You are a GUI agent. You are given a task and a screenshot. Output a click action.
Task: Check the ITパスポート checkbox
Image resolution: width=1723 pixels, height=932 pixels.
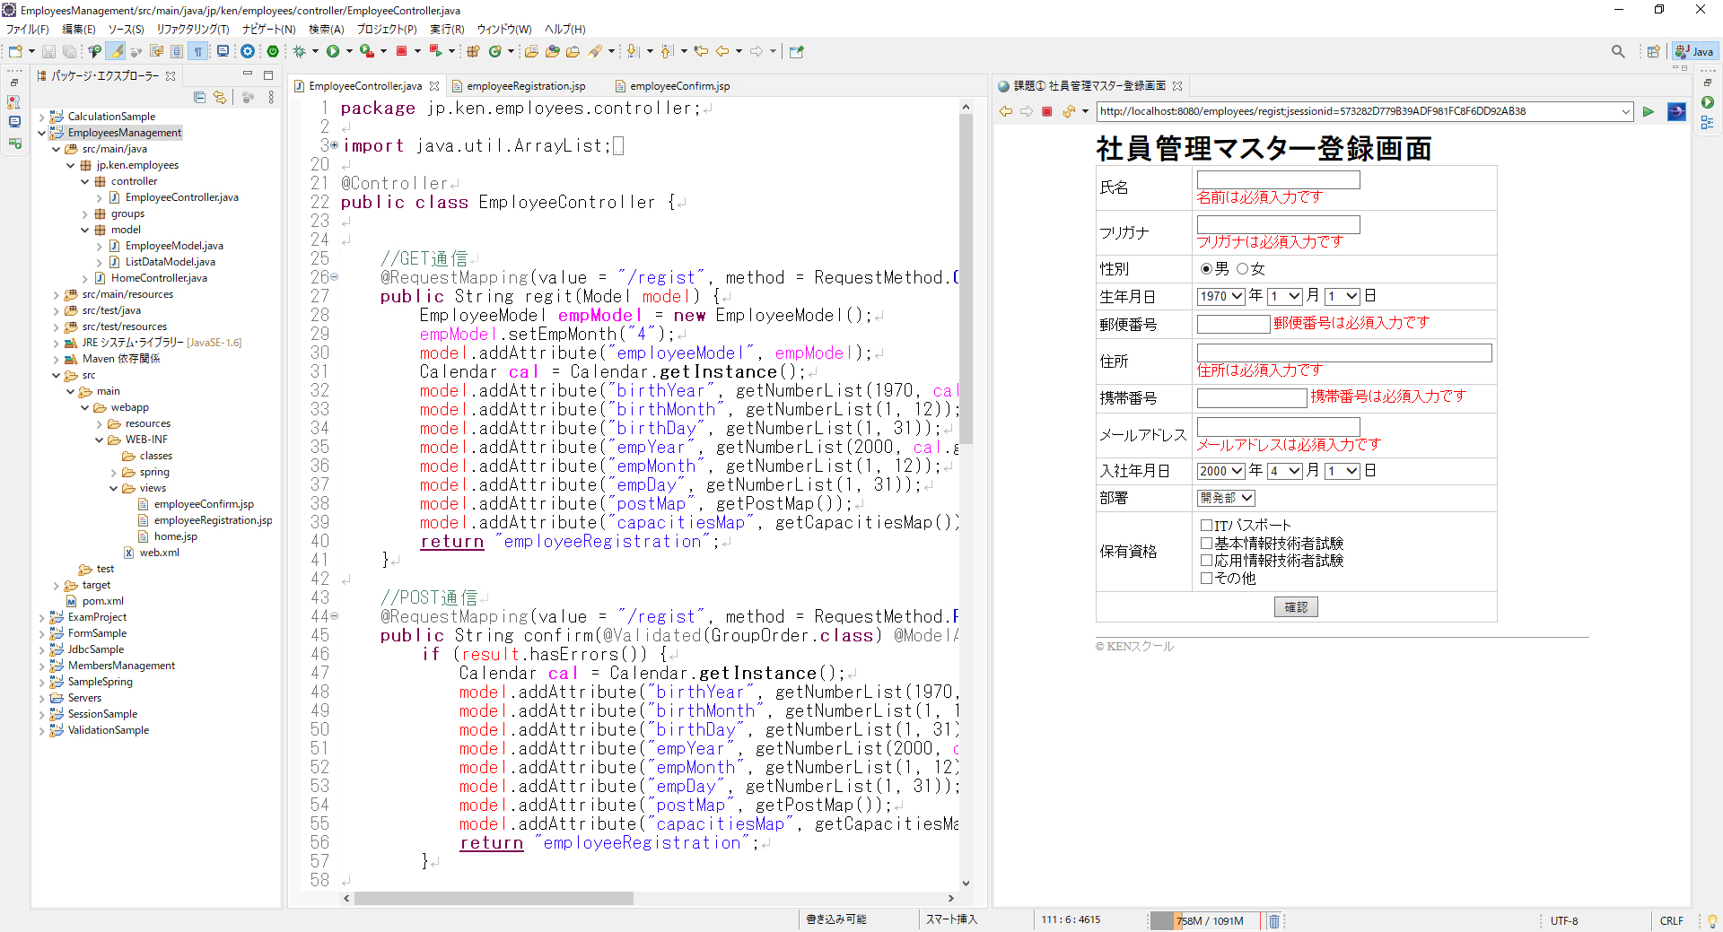pyautogui.click(x=1207, y=525)
